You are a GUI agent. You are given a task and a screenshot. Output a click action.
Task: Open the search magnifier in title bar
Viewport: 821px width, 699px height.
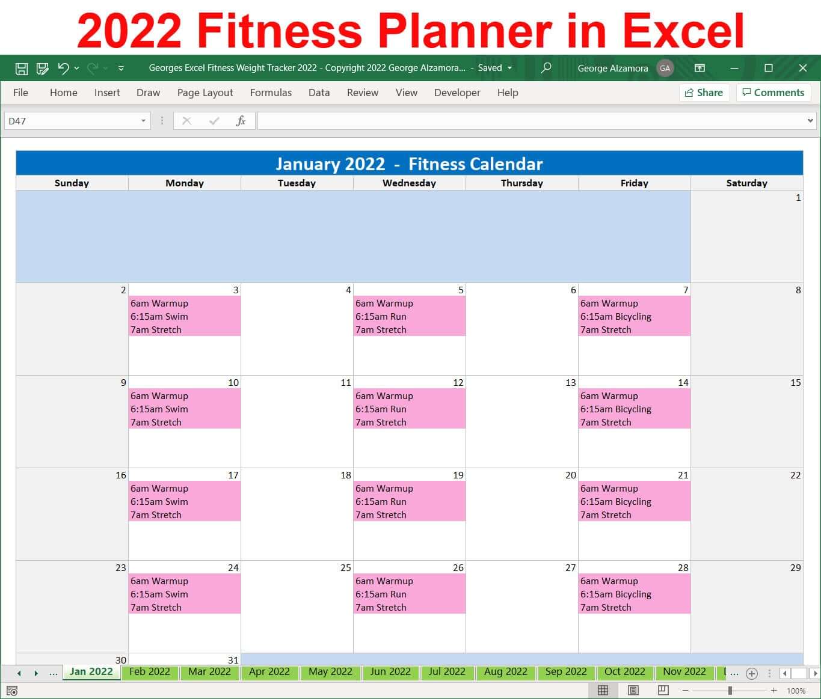(546, 68)
